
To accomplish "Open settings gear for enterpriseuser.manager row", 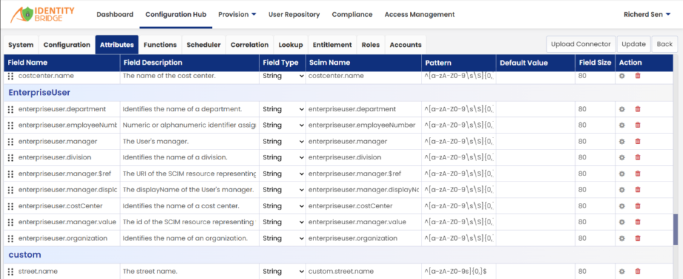I will [622, 142].
